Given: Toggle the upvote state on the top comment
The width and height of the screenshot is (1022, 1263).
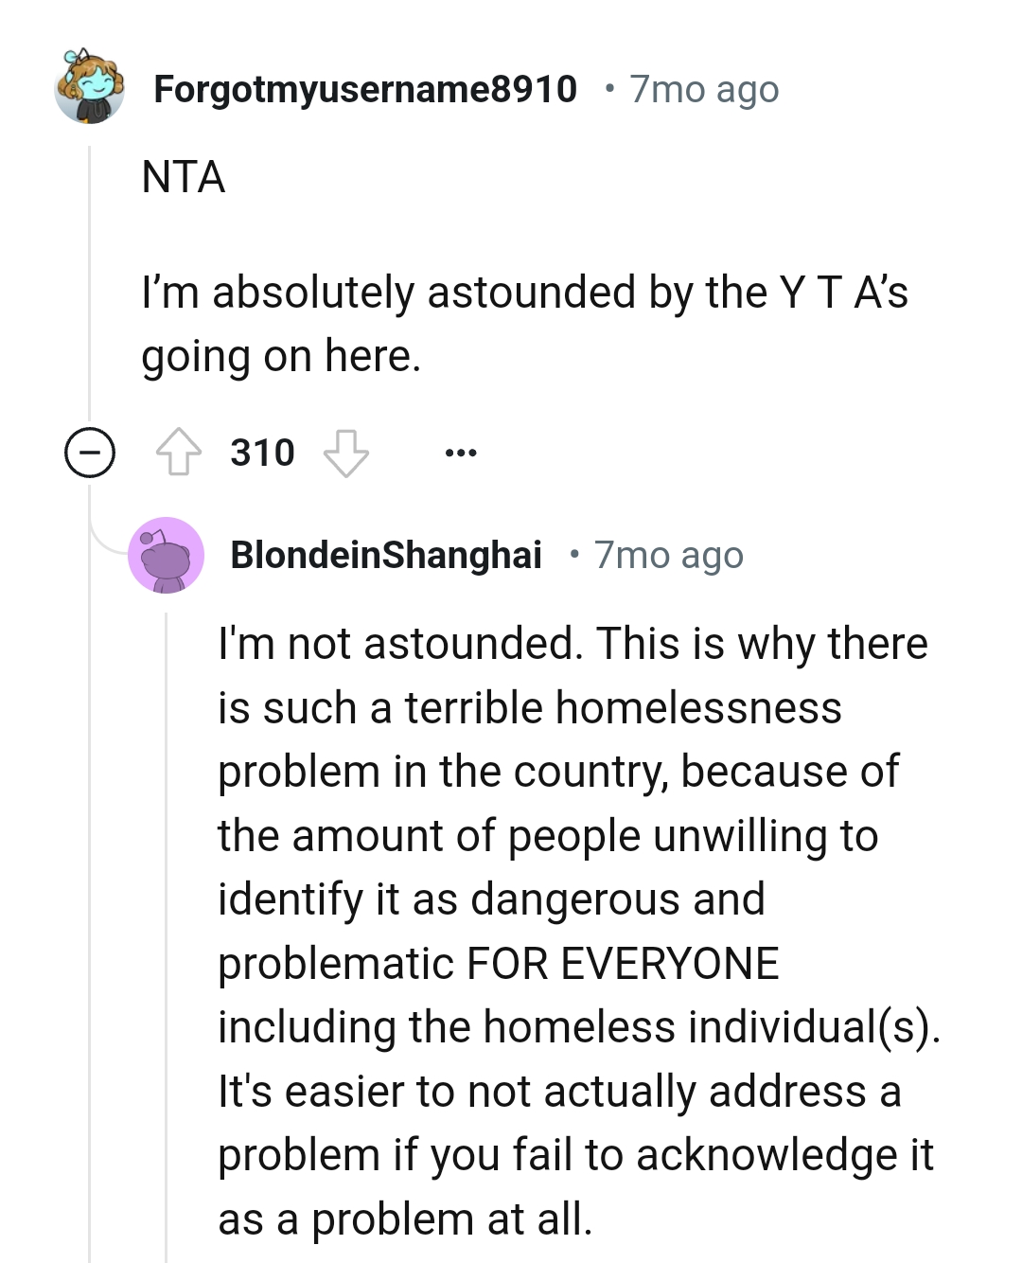Looking at the screenshot, I should coord(182,452).
